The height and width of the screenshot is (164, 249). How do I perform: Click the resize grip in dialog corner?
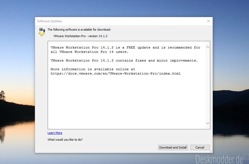[211, 151]
